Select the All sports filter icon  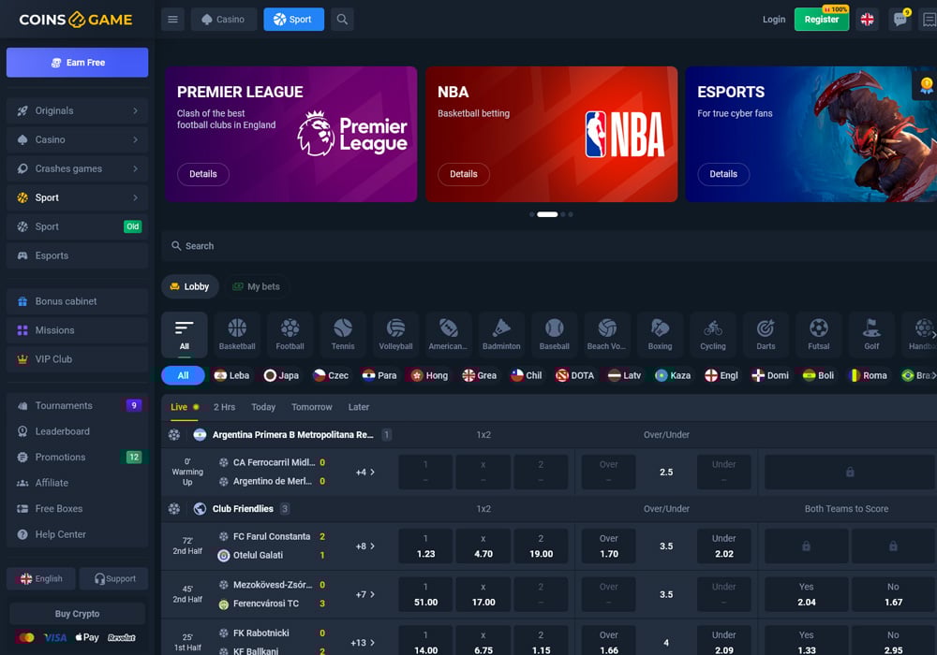(x=184, y=334)
